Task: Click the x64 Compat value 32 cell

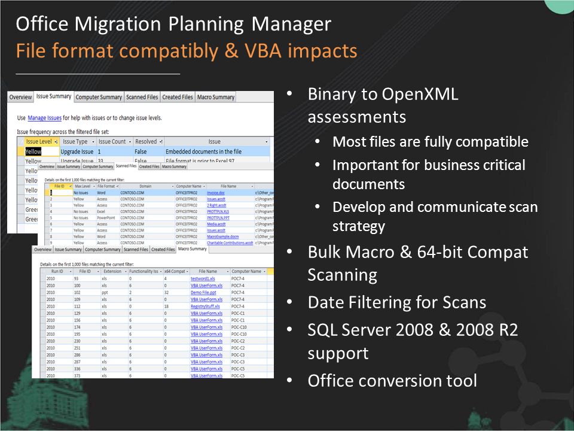Action: [176, 293]
